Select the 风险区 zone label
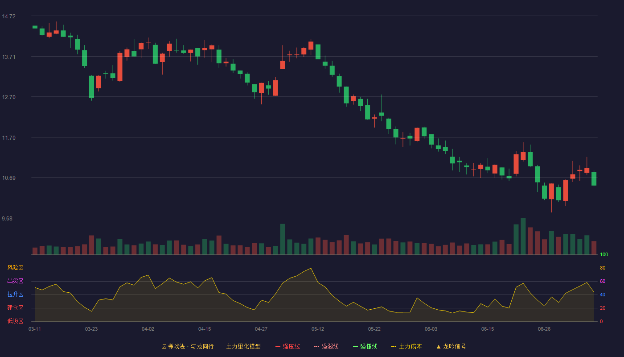The height and width of the screenshot is (357, 624). [x=16, y=268]
